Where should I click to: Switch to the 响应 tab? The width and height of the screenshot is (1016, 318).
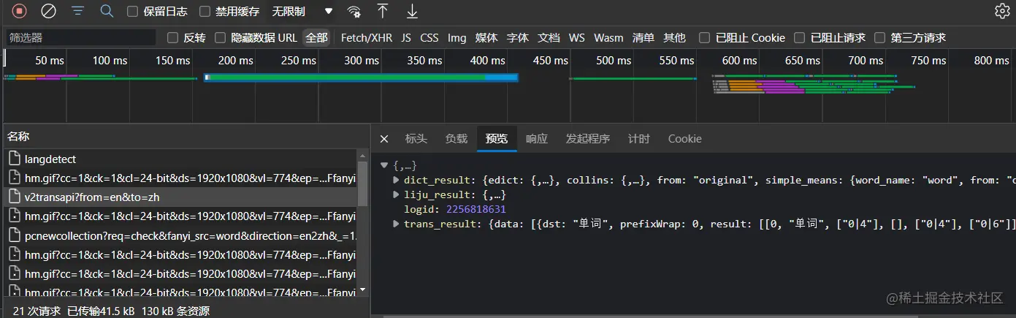pyautogui.click(x=536, y=139)
